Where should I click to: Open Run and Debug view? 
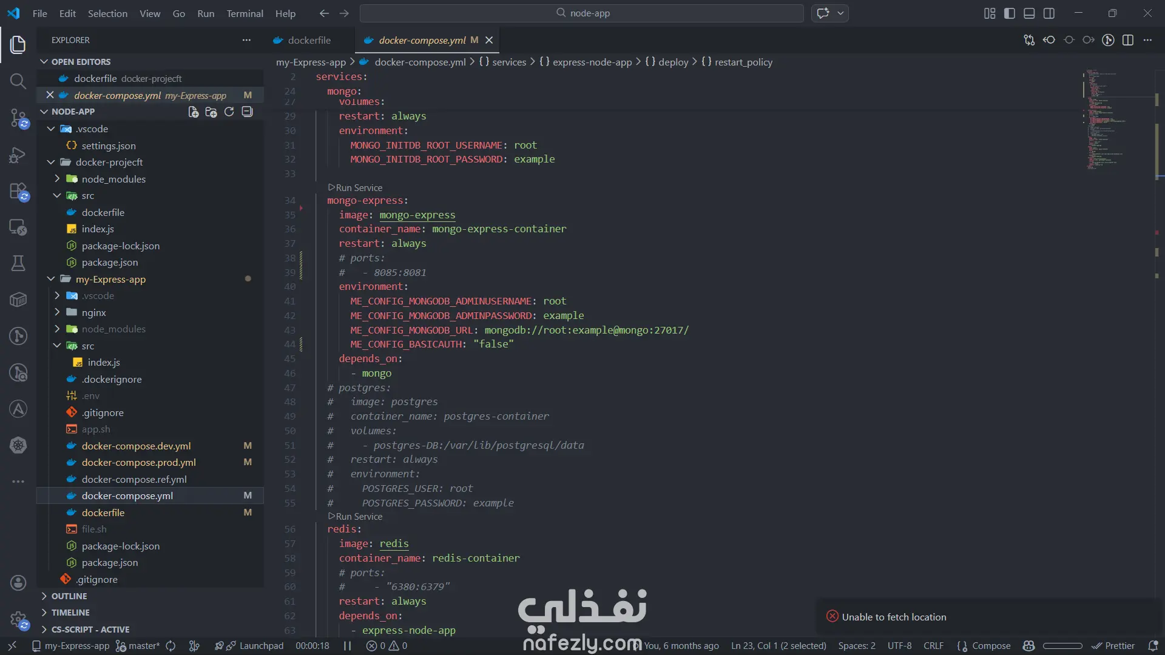tap(18, 155)
